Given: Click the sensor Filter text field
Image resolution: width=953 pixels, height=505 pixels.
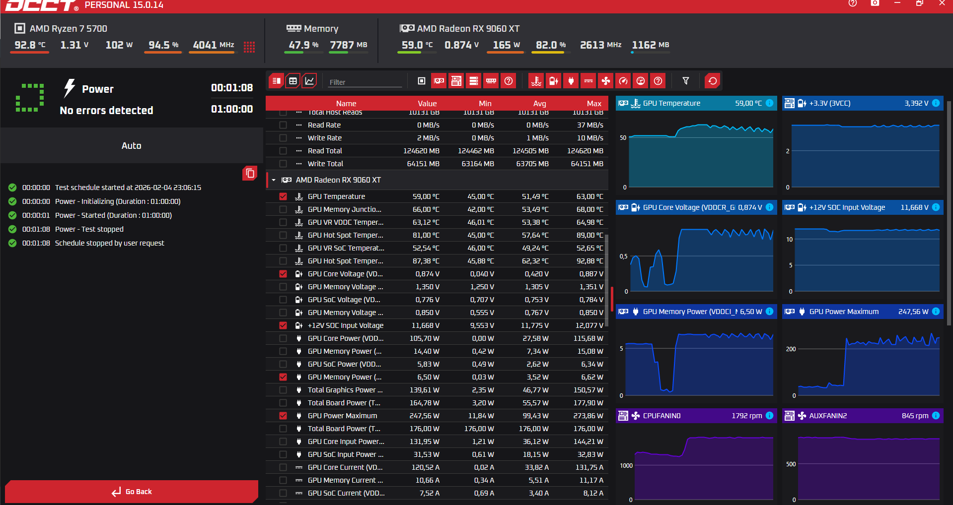Looking at the screenshot, I should click(365, 82).
